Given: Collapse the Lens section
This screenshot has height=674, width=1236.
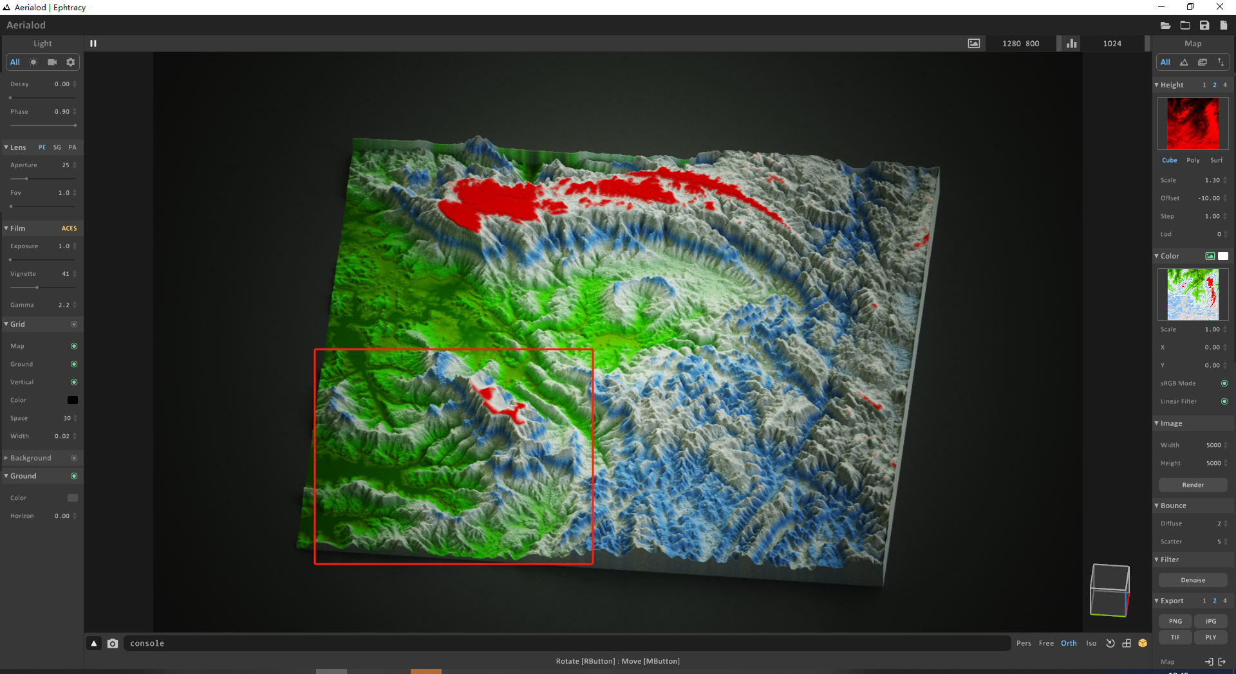Looking at the screenshot, I should [x=6, y=147].
